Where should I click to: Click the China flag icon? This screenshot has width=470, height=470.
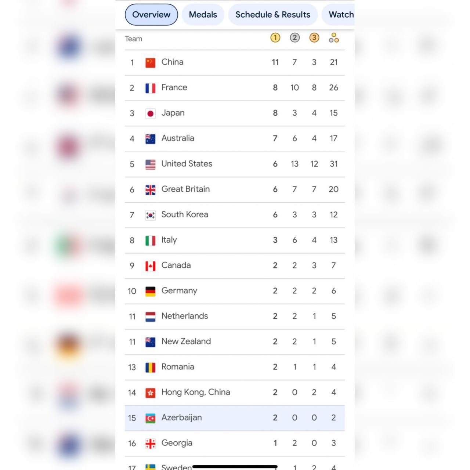150,63
